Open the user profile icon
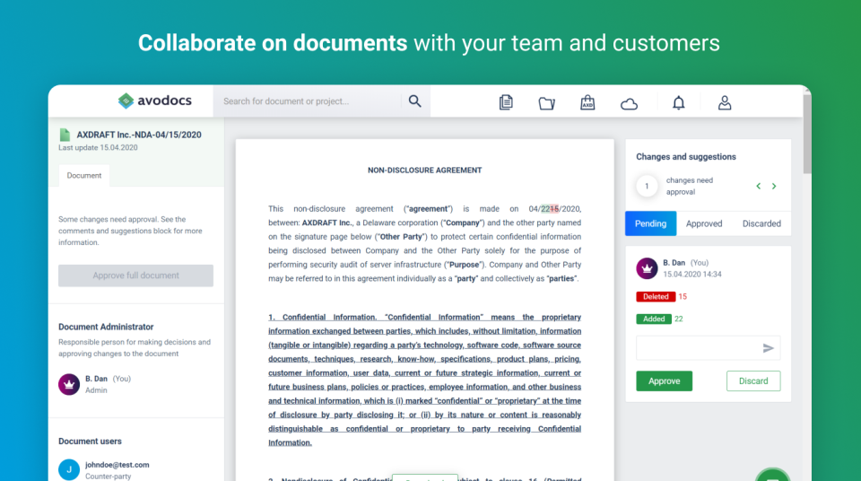The width and height of the screenshot is (861, 481). click(x=725, y=103)
